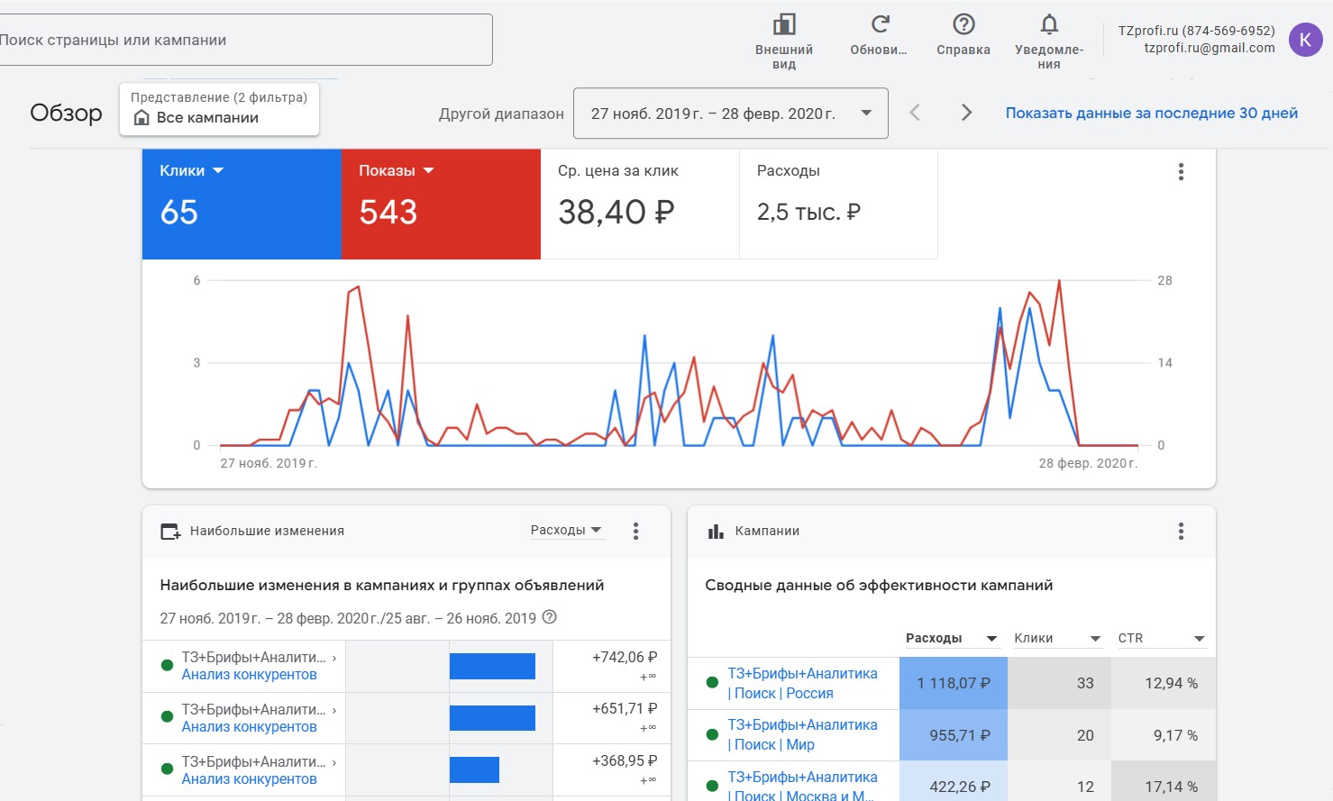Click the Обзор page title
The image size is (1333, 801).
click(66, 113)
